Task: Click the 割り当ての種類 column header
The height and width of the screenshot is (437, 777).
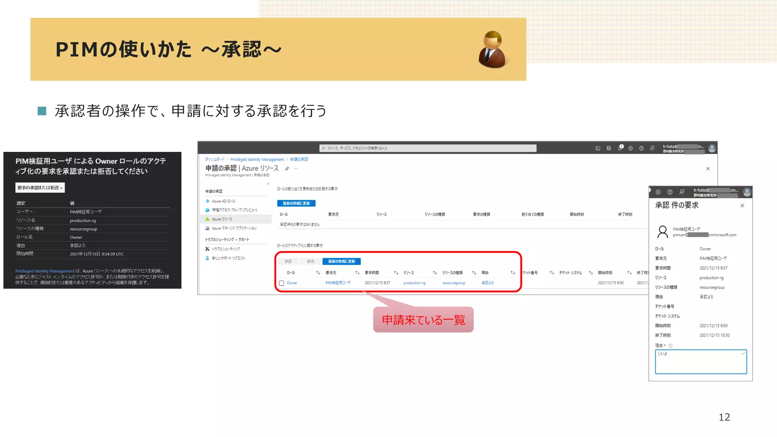Action: point(533,214)
